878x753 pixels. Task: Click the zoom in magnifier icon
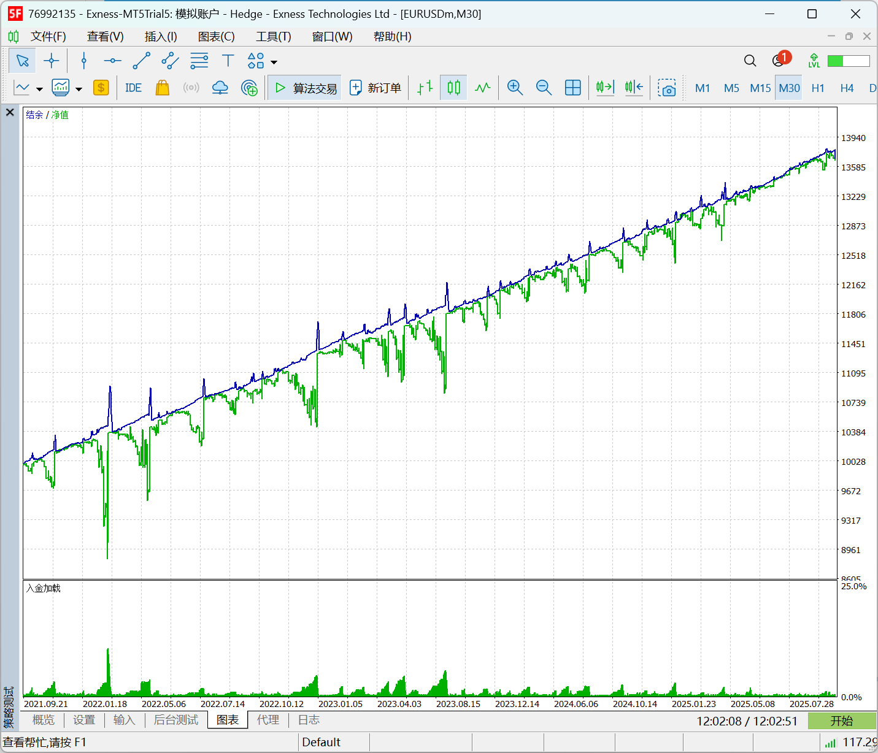click(x=515, y=88)
